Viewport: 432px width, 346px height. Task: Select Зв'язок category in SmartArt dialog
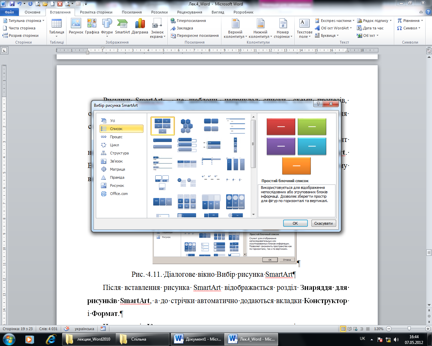point(122,161)
